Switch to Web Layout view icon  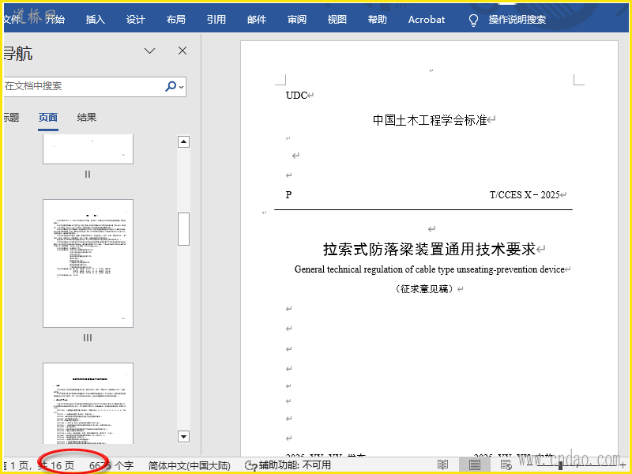click(506, 465)
